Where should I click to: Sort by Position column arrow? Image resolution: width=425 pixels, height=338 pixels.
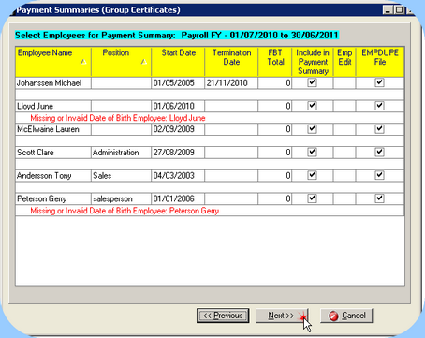point(144,62)
